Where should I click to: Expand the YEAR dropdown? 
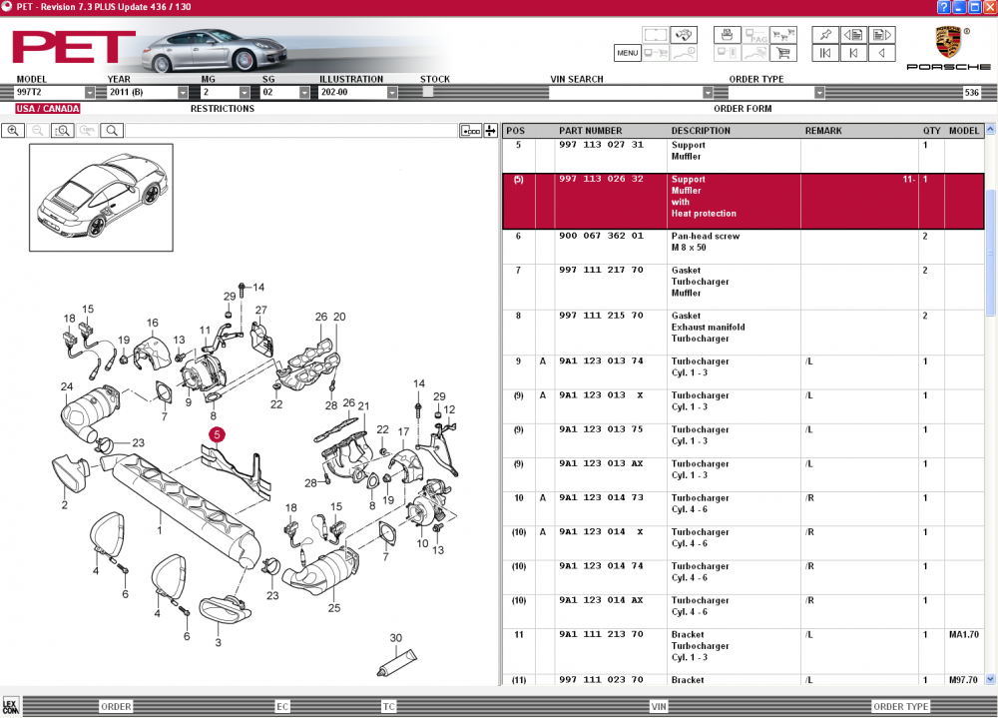tap(183, 92)
